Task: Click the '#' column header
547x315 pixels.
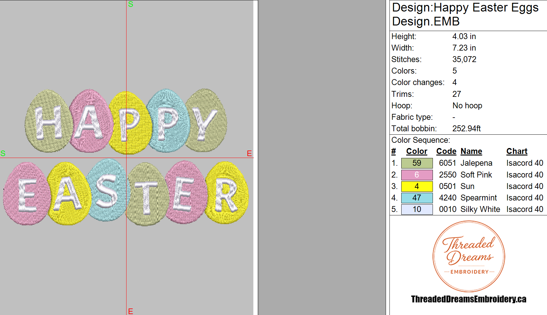Action: [394, 151]
